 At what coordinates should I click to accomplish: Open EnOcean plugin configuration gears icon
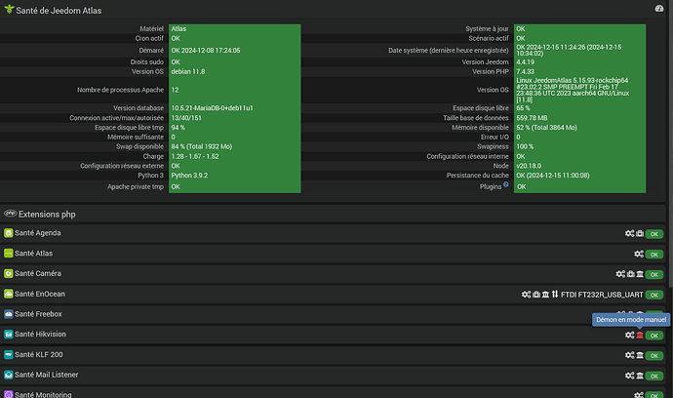(x=527, y=294)
